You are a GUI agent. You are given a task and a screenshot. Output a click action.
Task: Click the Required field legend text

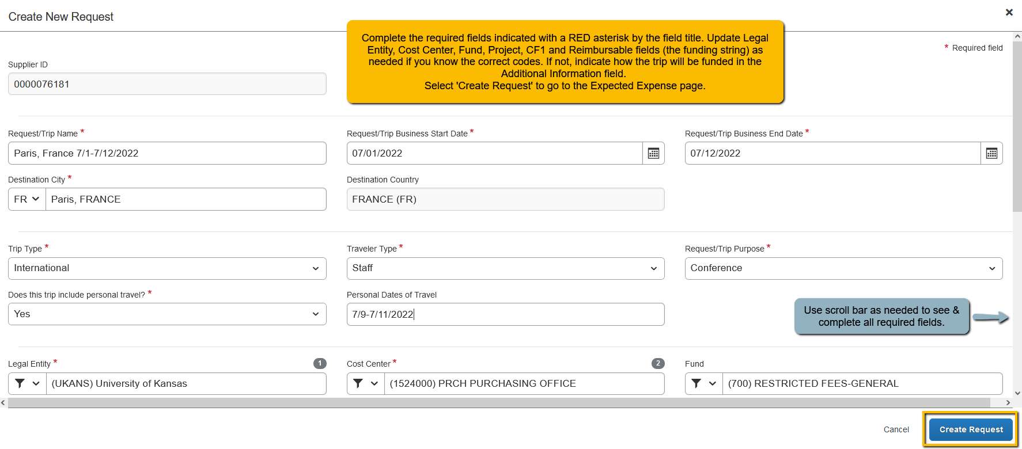tap(977, 48)
